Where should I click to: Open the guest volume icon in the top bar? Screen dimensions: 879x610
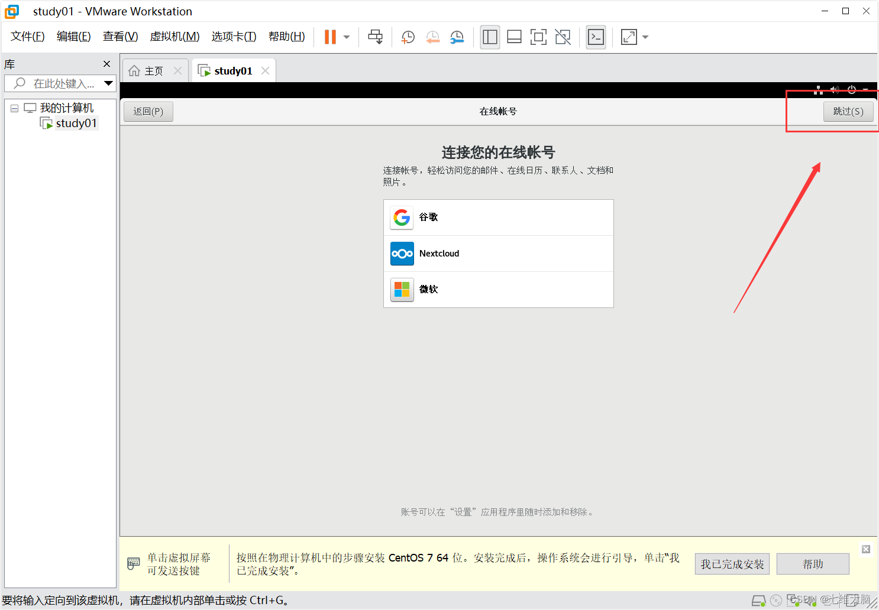pyautogui.click(x=835, y=90)
